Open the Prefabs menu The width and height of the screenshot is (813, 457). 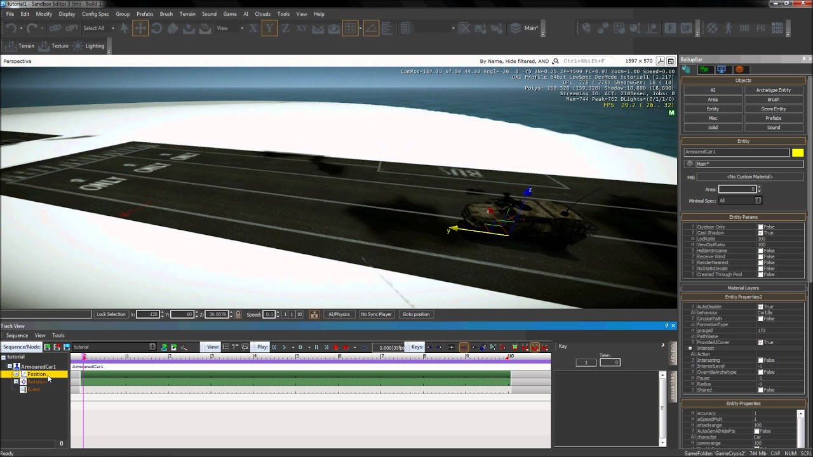(x=145, y=14)
